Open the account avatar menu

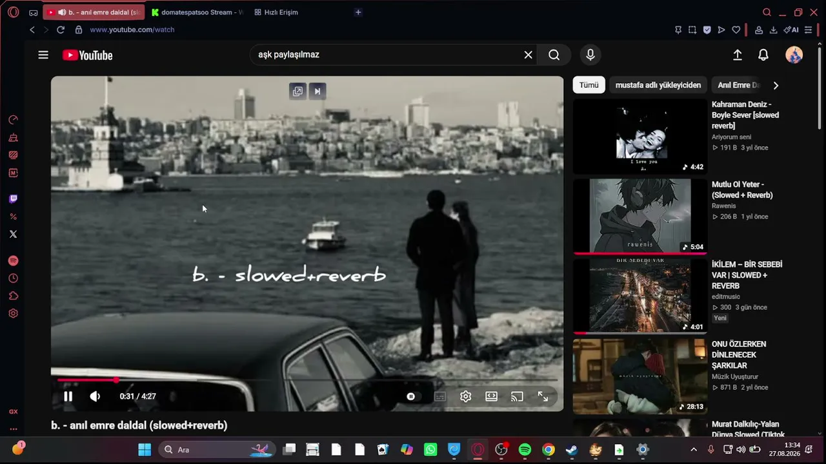(x=794, y=55)
